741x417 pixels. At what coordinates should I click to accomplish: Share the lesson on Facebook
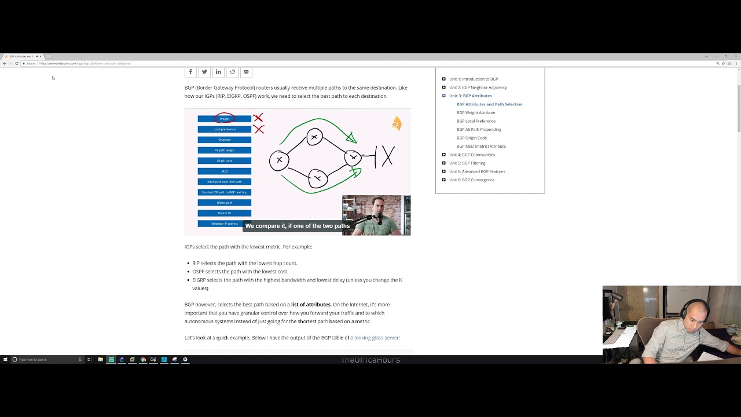(190, 72)
